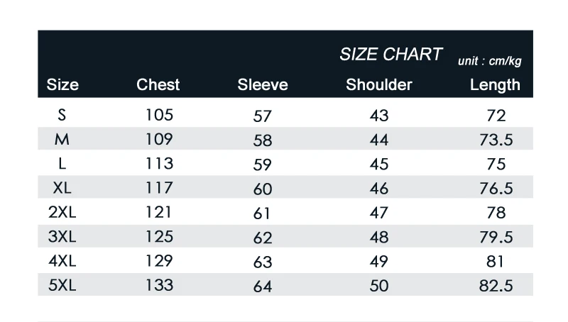
Task: Select the M size row label
Action: pos(62,139)
